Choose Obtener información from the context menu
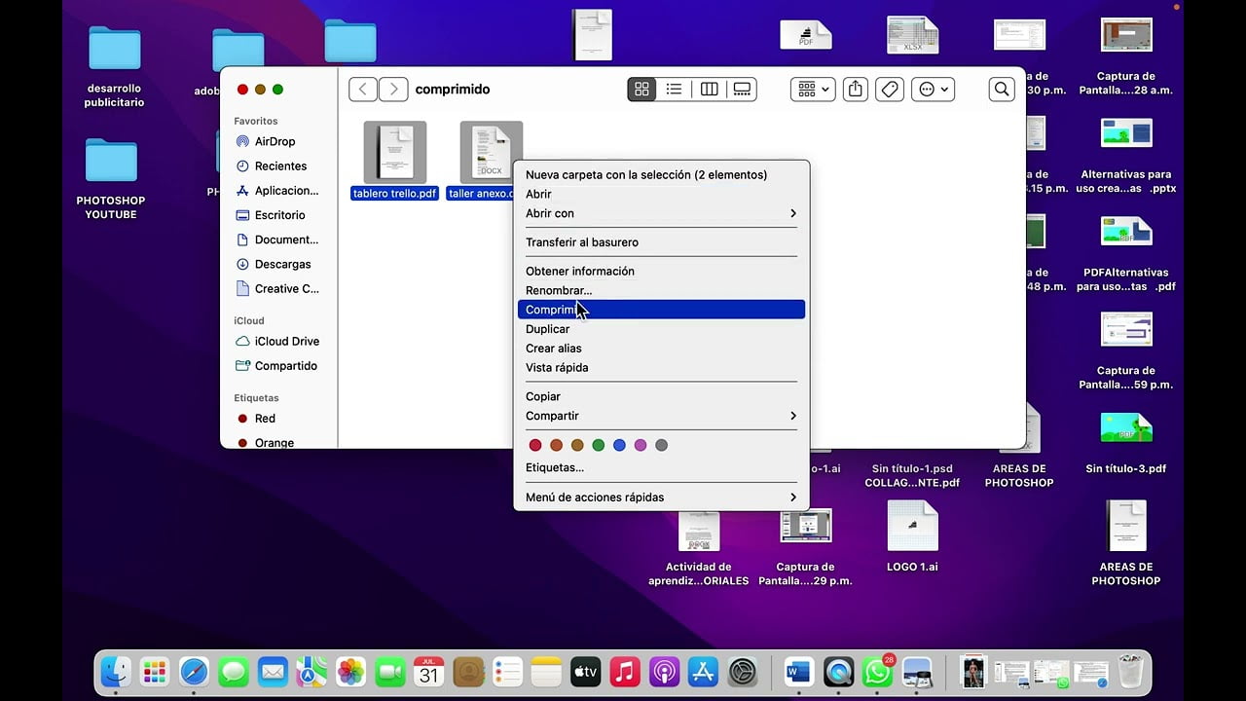Image resolution: width=1246 pixels, height=701 pixels. click(x=579, y=271)
